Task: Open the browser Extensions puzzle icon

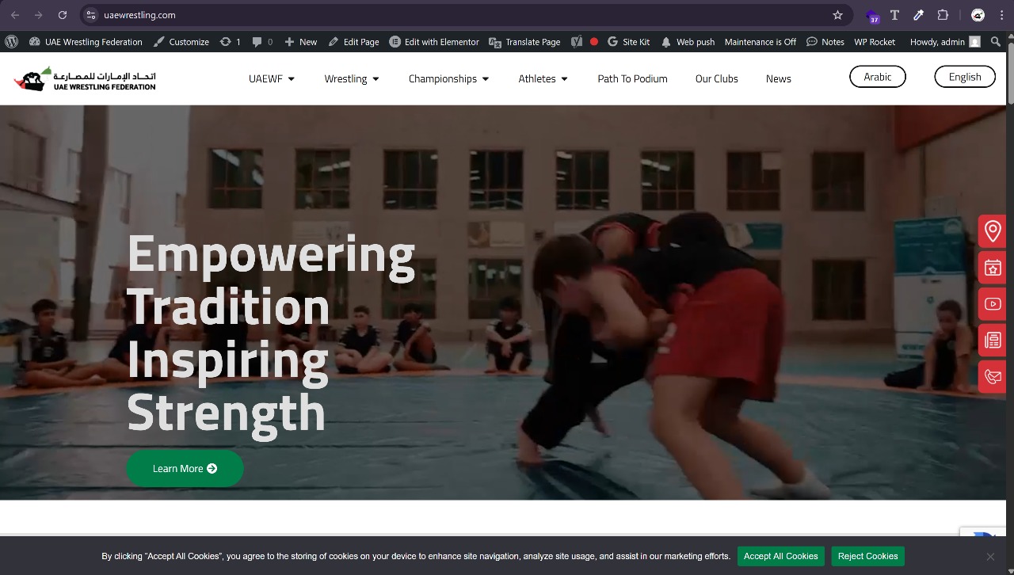Action: pyautogui.click(x=943, y=15)
